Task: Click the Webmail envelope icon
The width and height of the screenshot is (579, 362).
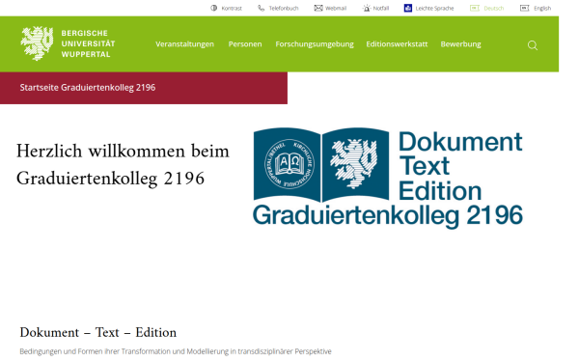Action: coord(318,8)
